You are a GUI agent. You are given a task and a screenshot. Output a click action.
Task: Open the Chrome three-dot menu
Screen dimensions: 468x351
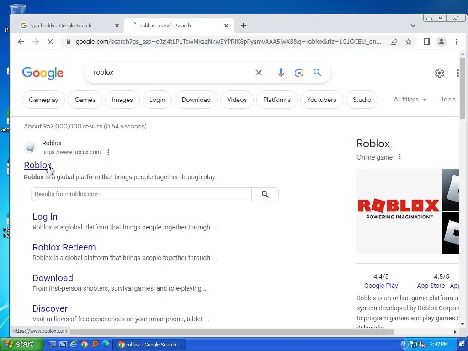pyautogui.click(x=456, y=42)
